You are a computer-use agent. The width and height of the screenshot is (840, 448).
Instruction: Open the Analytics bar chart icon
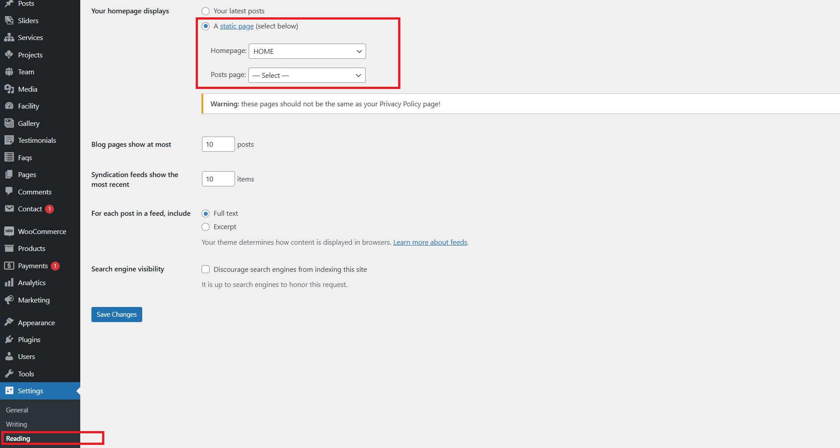(9, 283)
